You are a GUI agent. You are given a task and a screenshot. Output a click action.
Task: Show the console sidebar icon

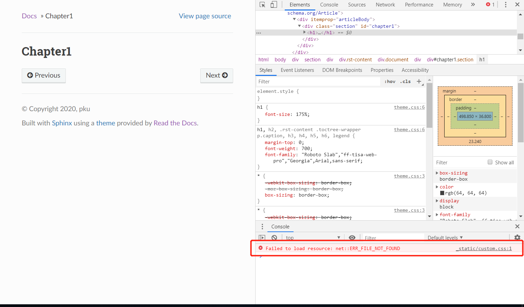tap(262, 238)
